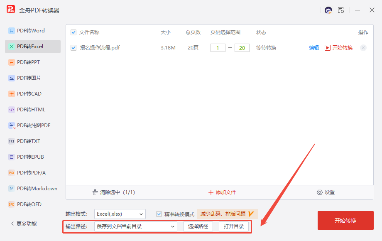Click the 20页 total pages value
This screenshot has width=382, height=241.
193,48
